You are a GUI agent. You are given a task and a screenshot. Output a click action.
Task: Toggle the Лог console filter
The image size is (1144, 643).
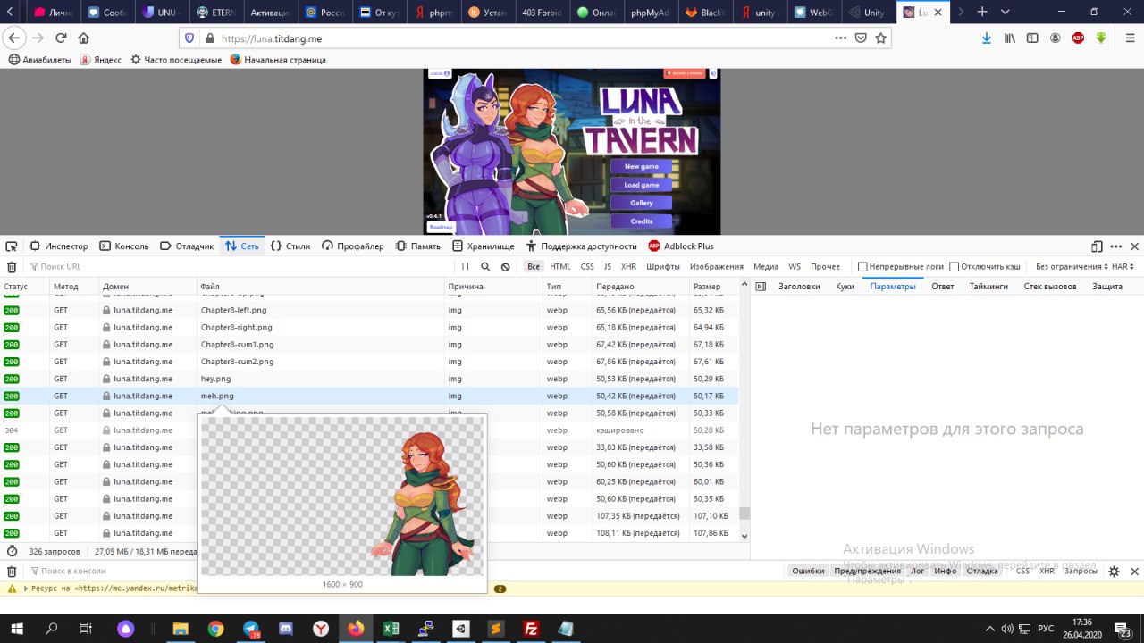tap(918, 572)
